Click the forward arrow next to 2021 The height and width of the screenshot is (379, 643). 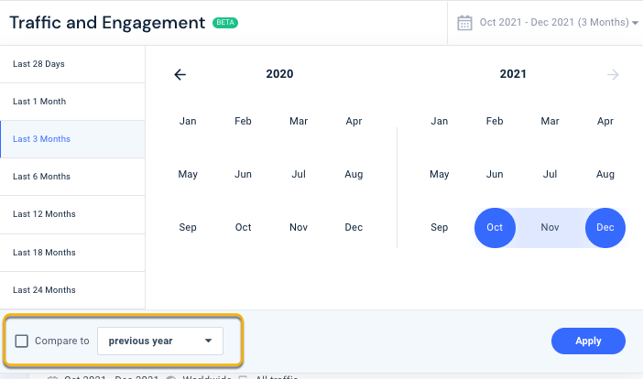pyautogui.click(x=613, y=75)
